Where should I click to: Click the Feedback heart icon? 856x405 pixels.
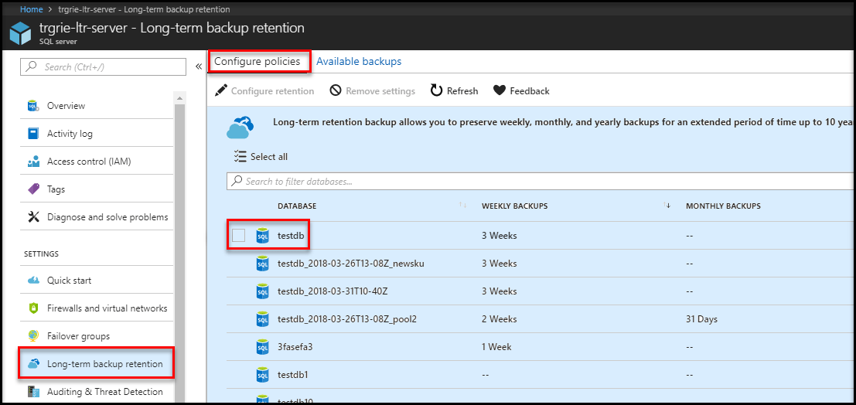click(499, 90)
